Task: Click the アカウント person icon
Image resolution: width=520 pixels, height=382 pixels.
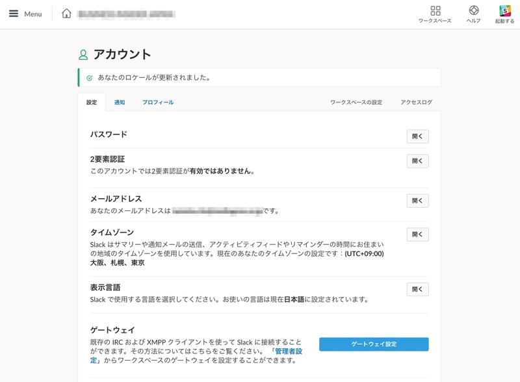Action: point(83,55)
